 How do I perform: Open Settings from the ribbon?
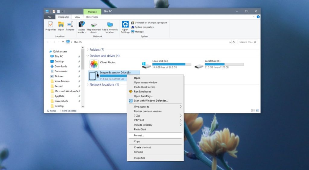coord(125,27)
